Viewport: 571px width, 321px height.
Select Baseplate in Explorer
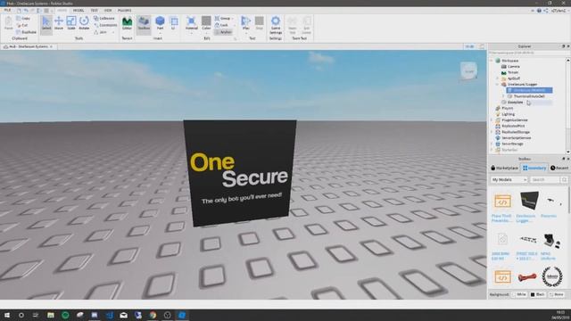[x=512, y=103]
